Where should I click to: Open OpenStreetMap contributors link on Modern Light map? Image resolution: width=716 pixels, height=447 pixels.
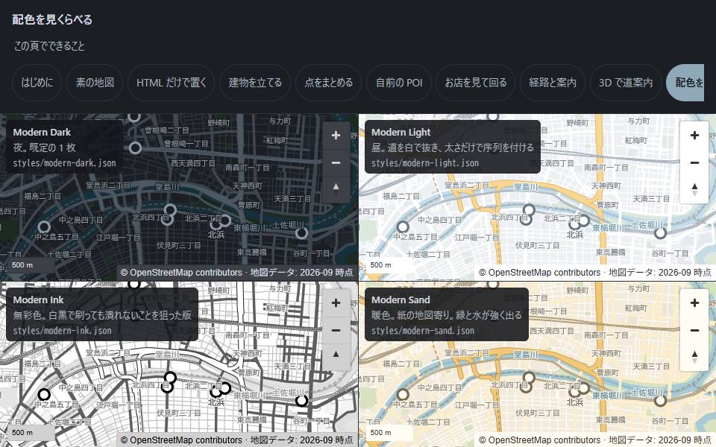540,273
